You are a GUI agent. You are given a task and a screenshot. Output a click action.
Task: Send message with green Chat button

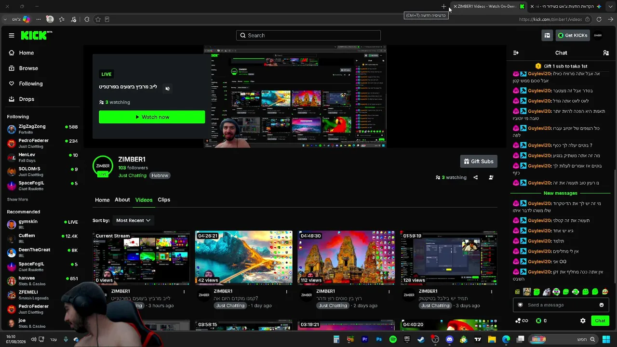click(x=600, y=320)
